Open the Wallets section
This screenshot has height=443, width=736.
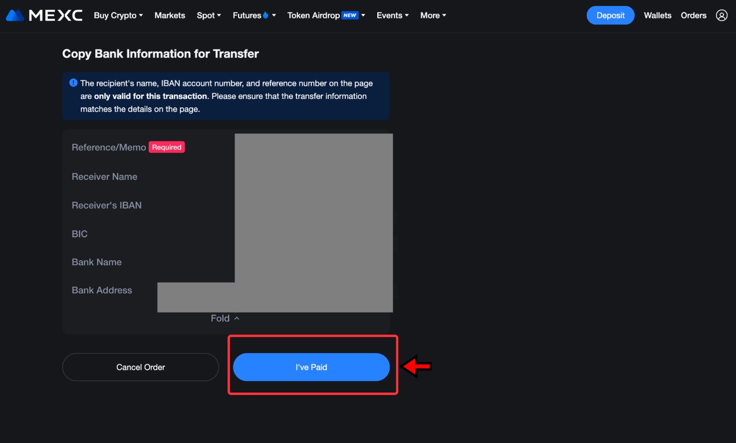[657, 15]
